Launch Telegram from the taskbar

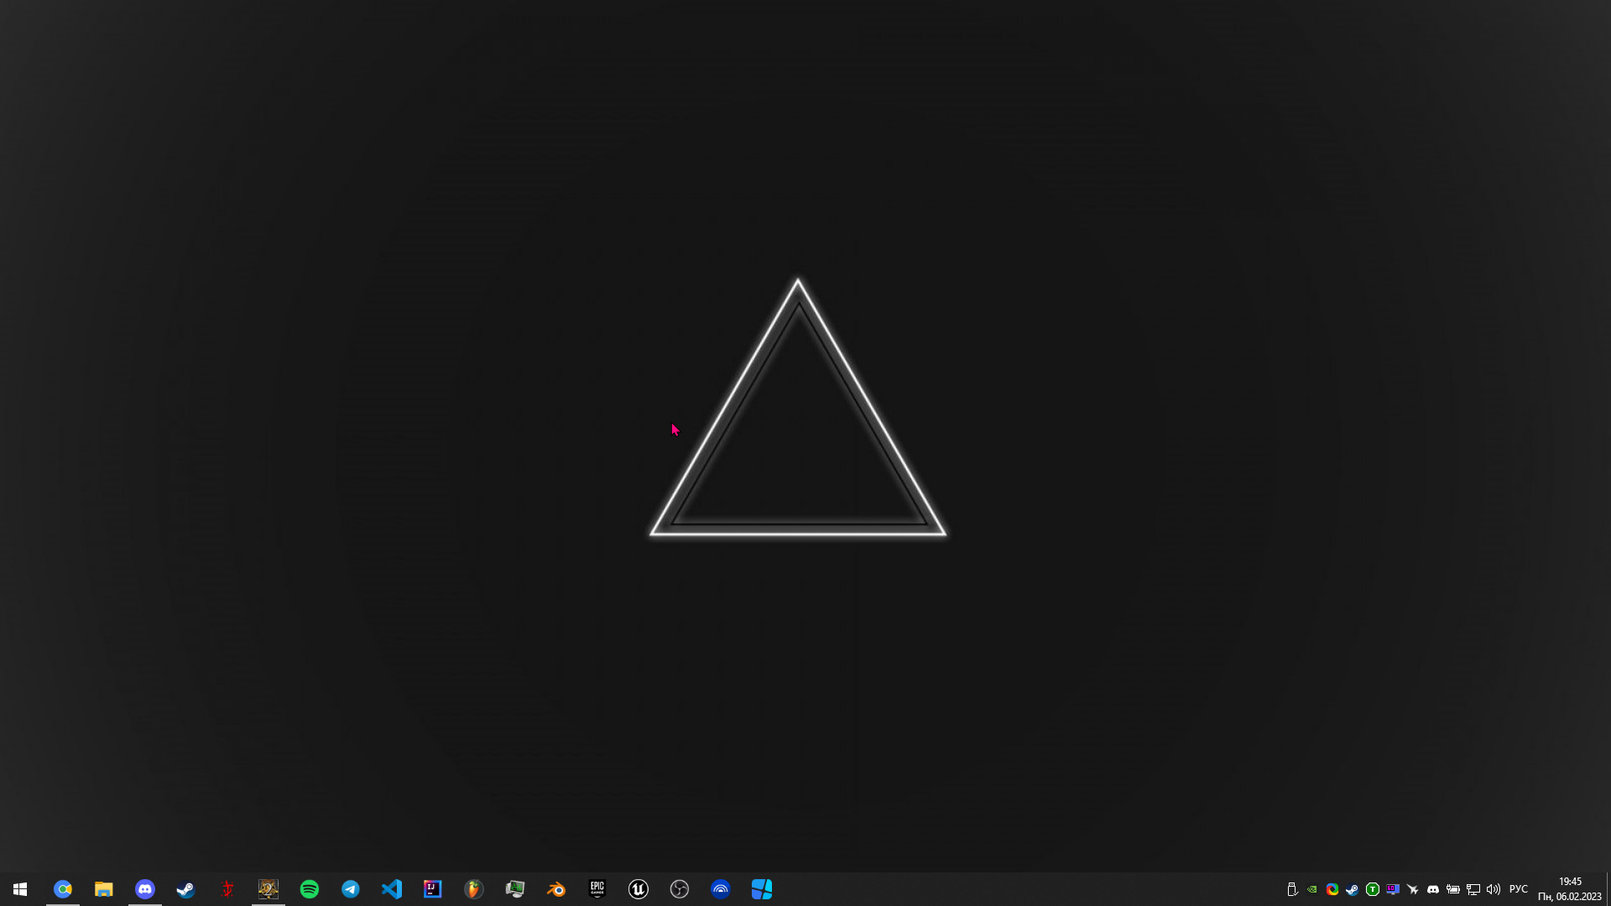351,889
